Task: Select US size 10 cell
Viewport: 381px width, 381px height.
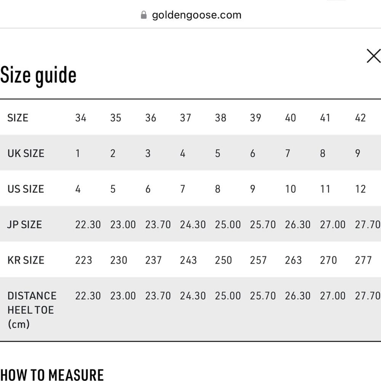Action: pyautogui.click(x=290, y=189)
